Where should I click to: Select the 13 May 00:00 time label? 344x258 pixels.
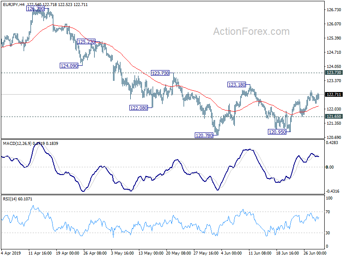pos(151,253)
